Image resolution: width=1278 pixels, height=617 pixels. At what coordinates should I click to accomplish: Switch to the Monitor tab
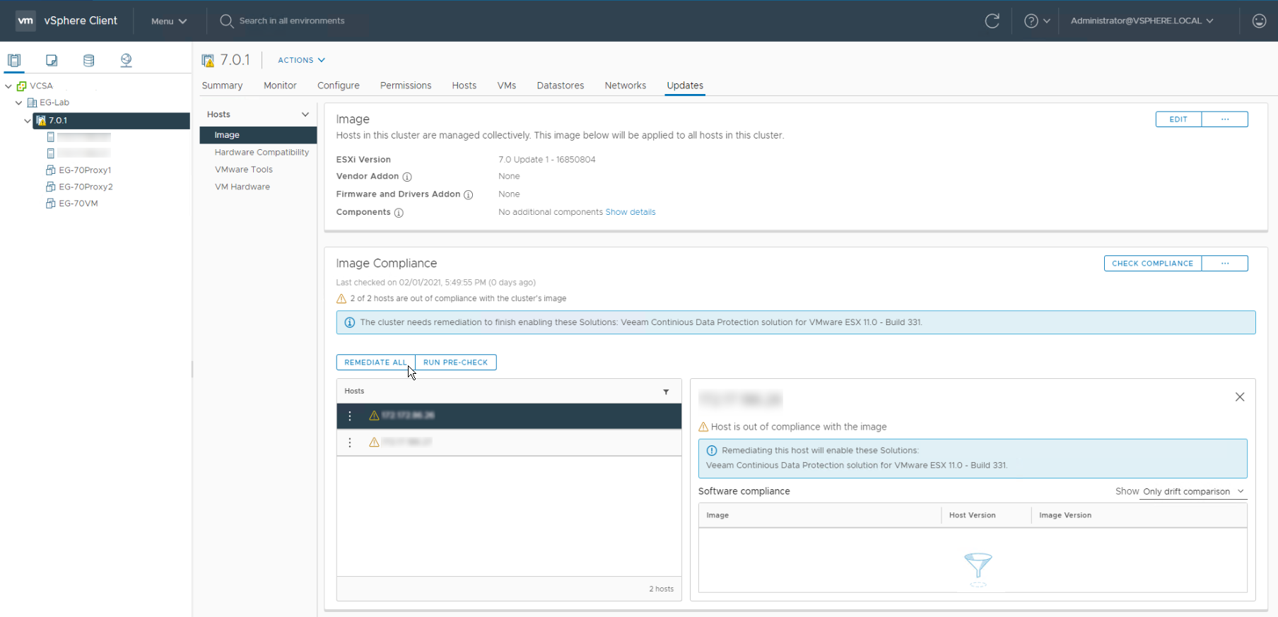(280, 86)
